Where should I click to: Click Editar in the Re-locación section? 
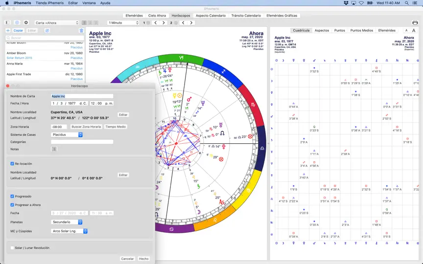pyautogui.click(x=123, y=175)
